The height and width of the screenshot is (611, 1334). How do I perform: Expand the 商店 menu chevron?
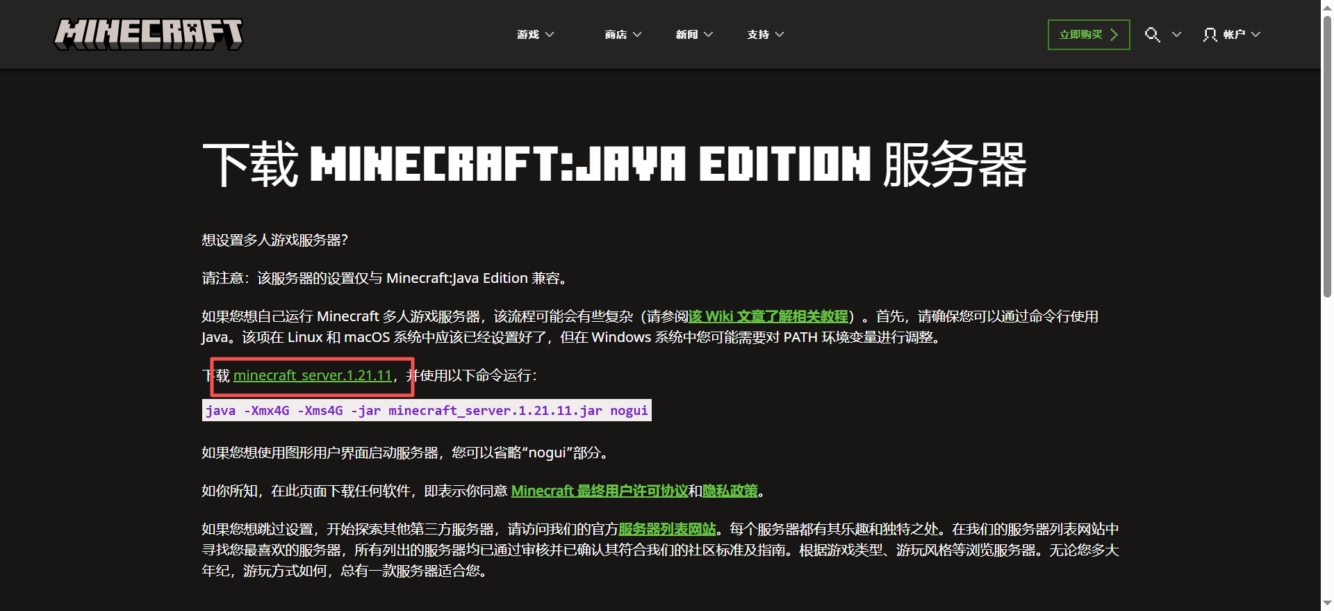[x=637, y=34]
